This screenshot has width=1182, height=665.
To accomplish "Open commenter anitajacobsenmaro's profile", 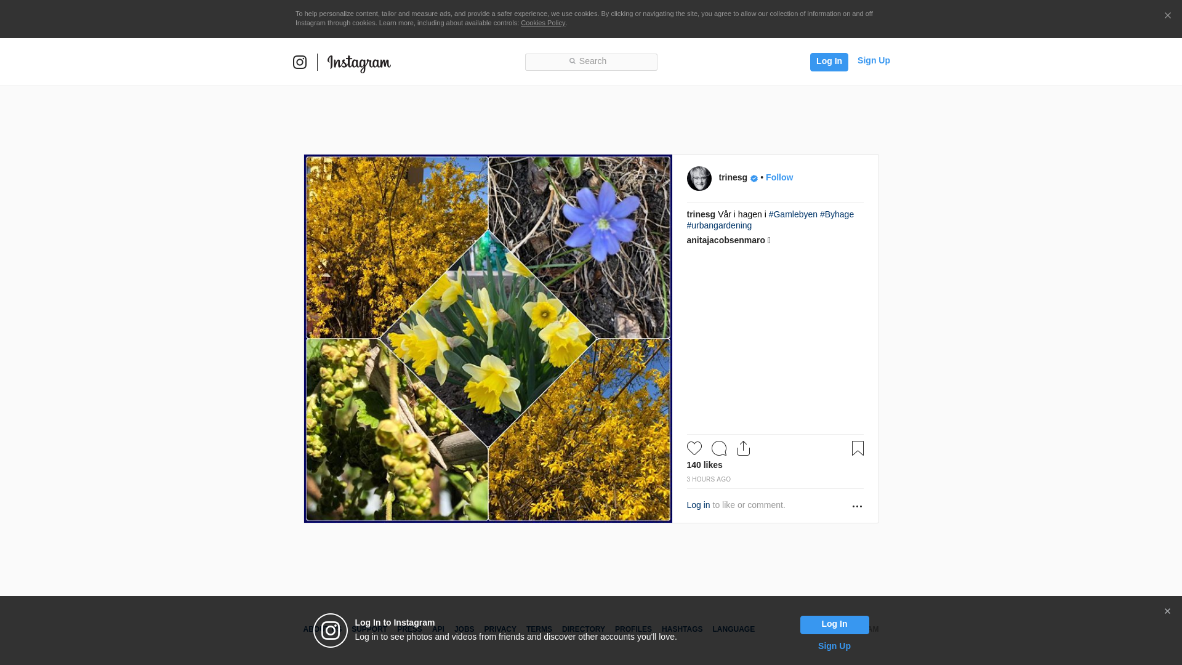I will coord(726,240).
